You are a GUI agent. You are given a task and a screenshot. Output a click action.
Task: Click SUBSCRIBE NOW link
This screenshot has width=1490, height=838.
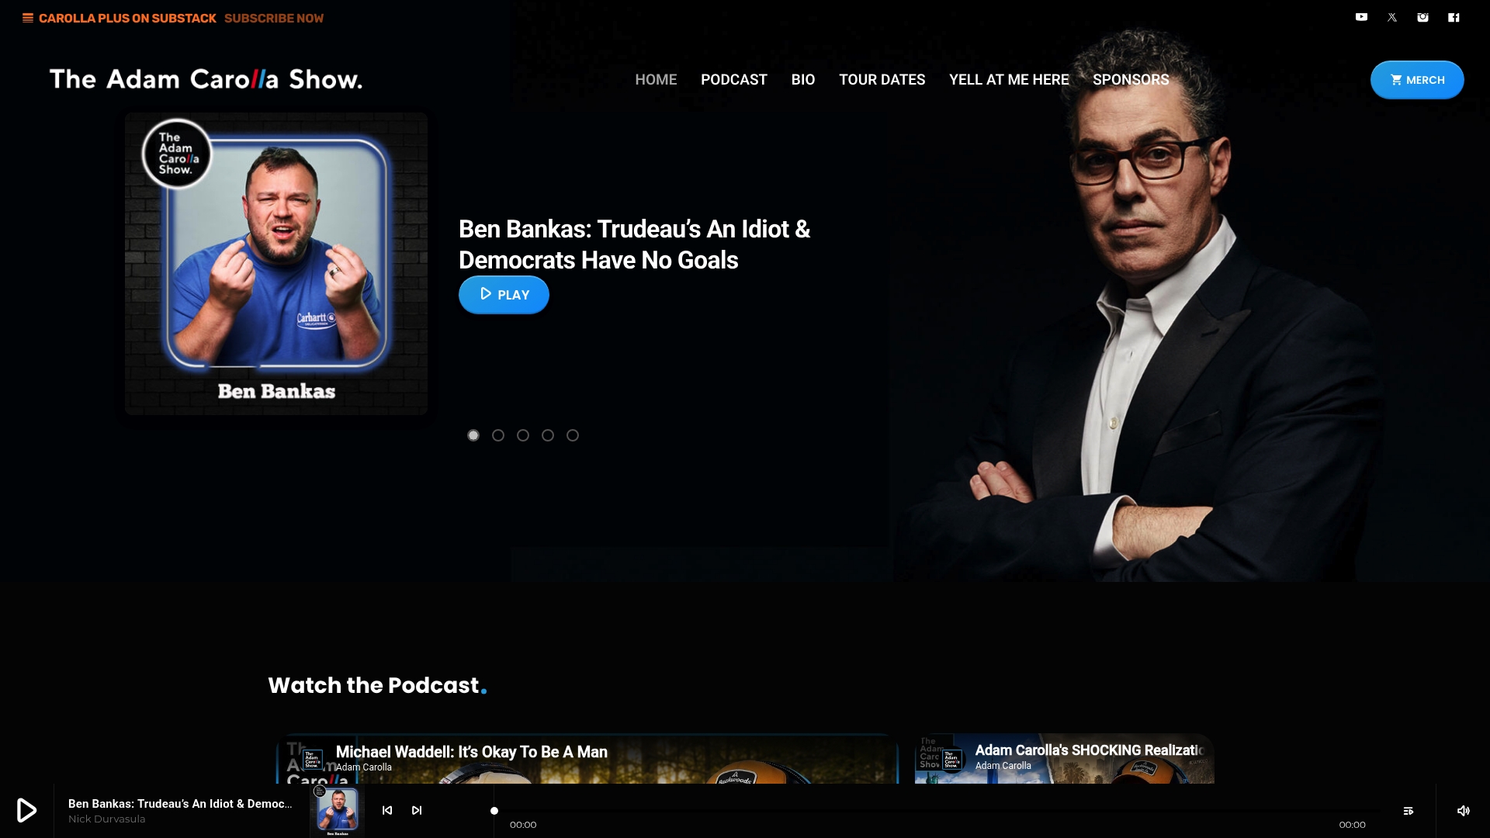tap(274, 18)
